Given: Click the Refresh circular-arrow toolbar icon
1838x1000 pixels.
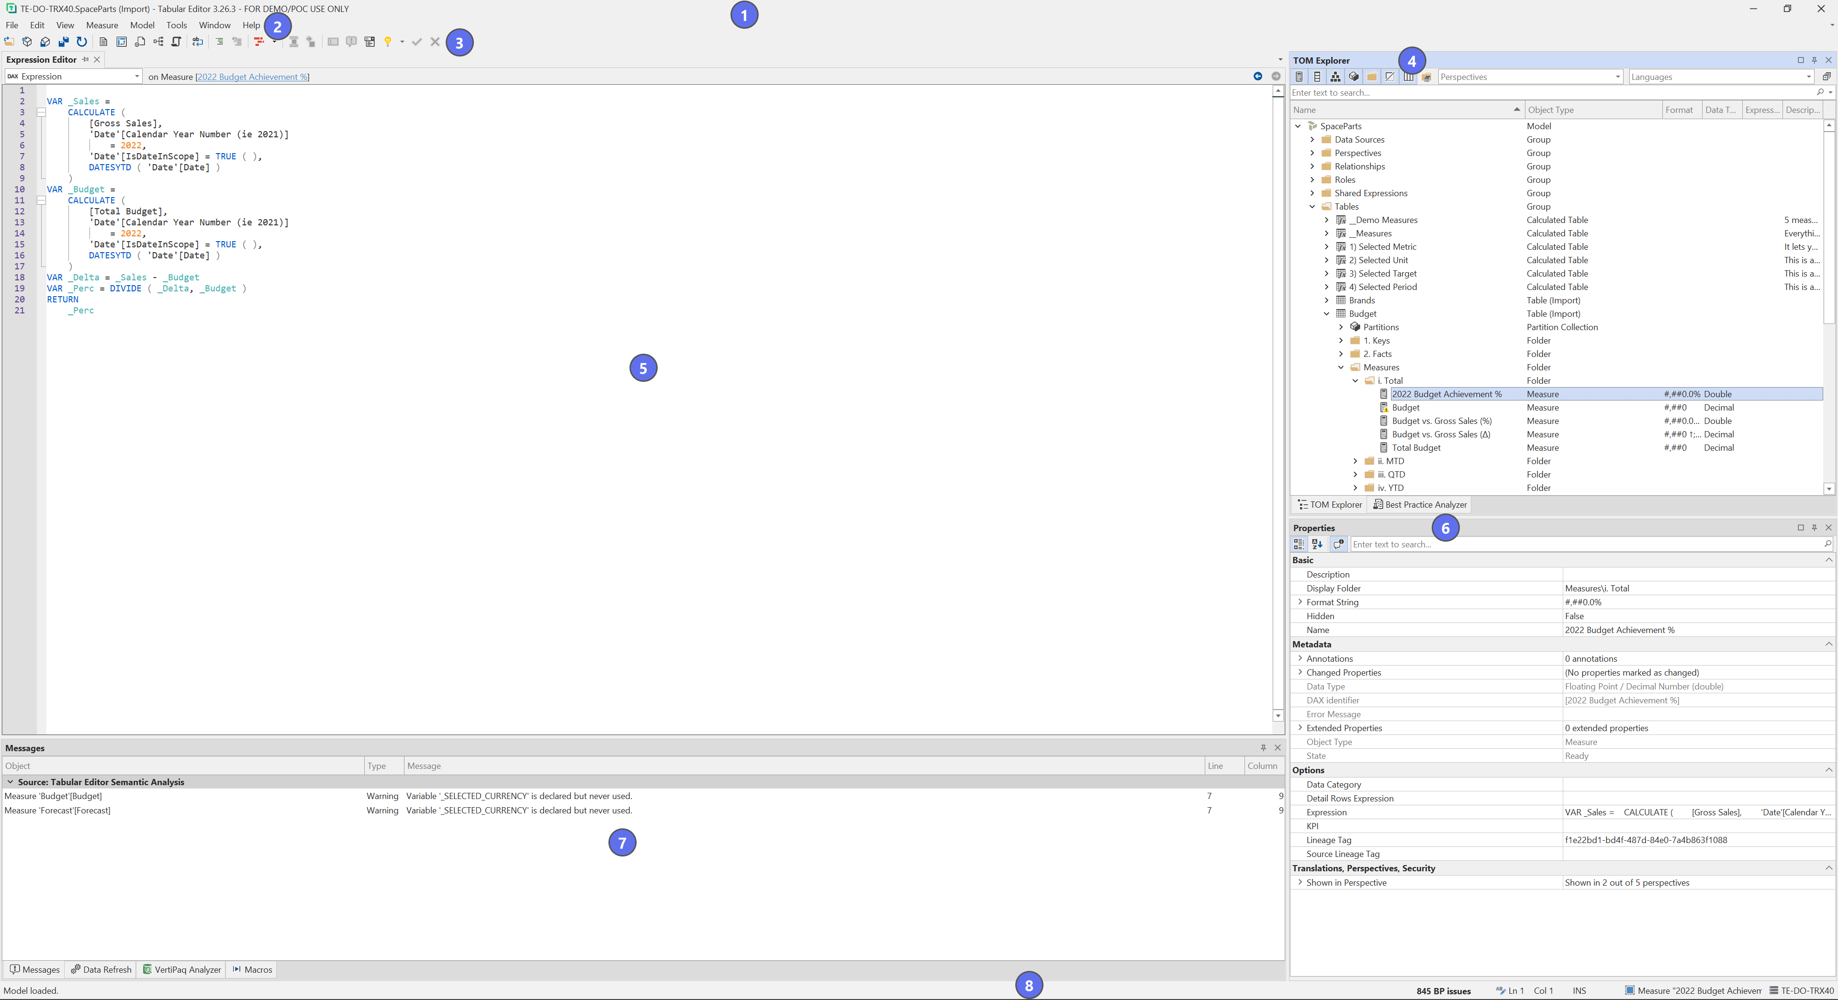Looking at the screenshot, I should pos(81,42).
